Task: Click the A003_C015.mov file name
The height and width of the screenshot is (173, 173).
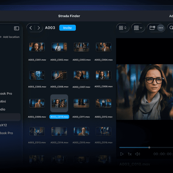Action: click(81, 142)
